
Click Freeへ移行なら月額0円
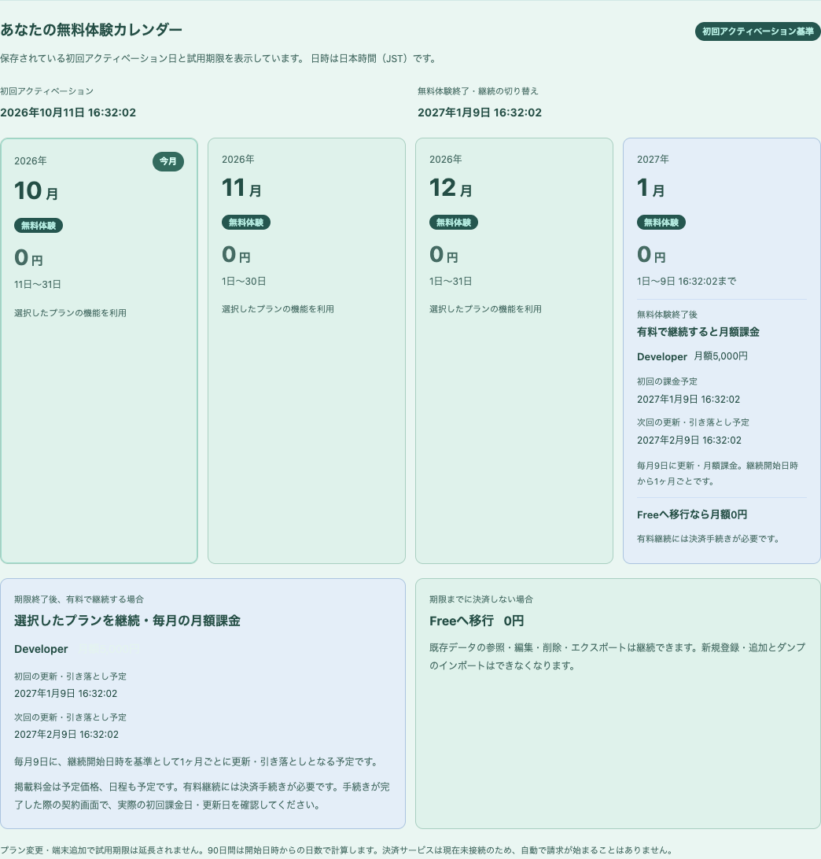click(x=692, y=515)
